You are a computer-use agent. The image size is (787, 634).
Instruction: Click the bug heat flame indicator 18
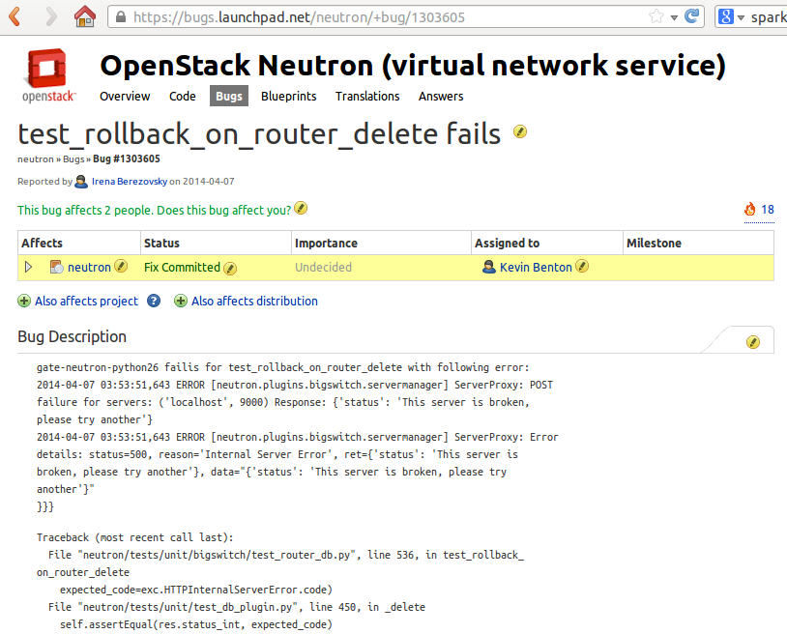tap(759, 209)
